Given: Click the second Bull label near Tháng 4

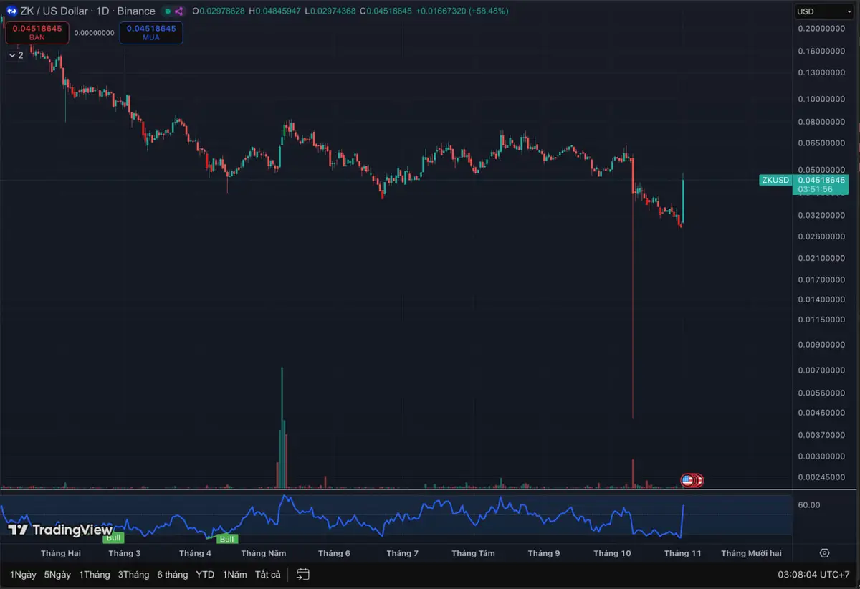Looking at the screenshot, I should click(227, 539).
